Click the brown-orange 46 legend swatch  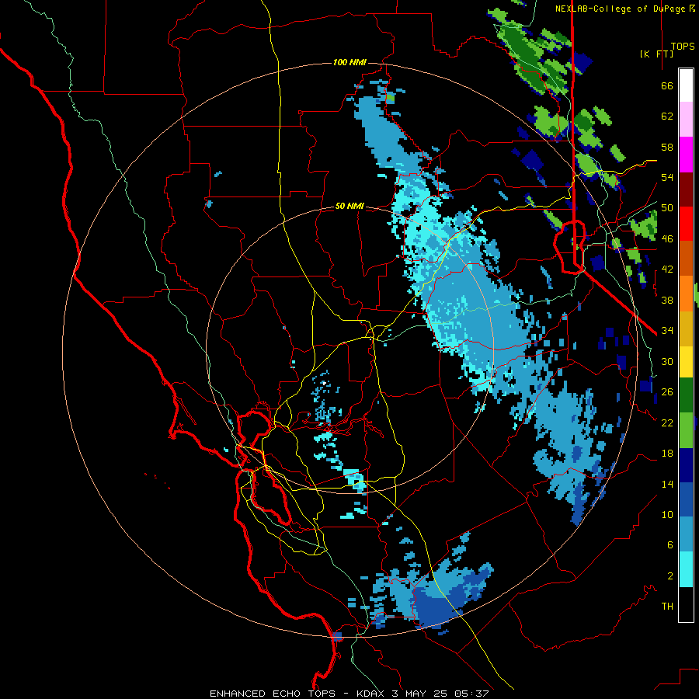pos(686,259)
